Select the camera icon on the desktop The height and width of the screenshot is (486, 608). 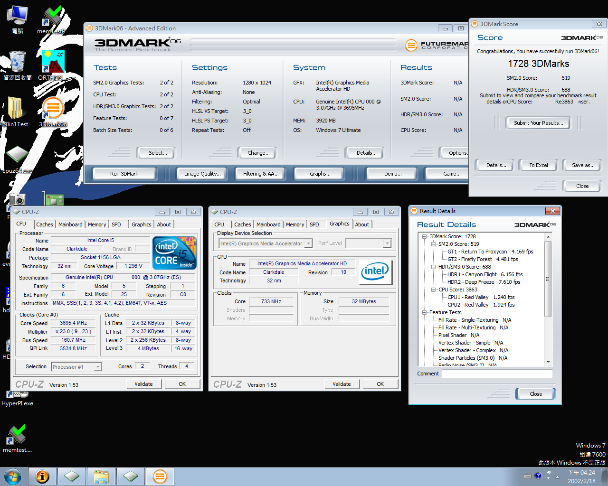click(17, 199)
